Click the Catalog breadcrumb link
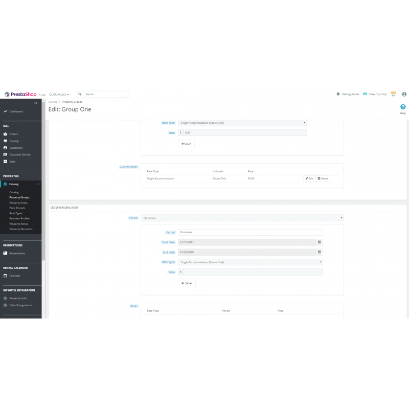The image size is (409, 409). [x=53, y=102]
